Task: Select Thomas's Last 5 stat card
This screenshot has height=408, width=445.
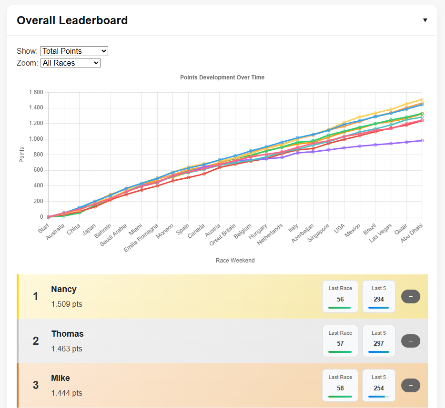Action: click(378, 341)
